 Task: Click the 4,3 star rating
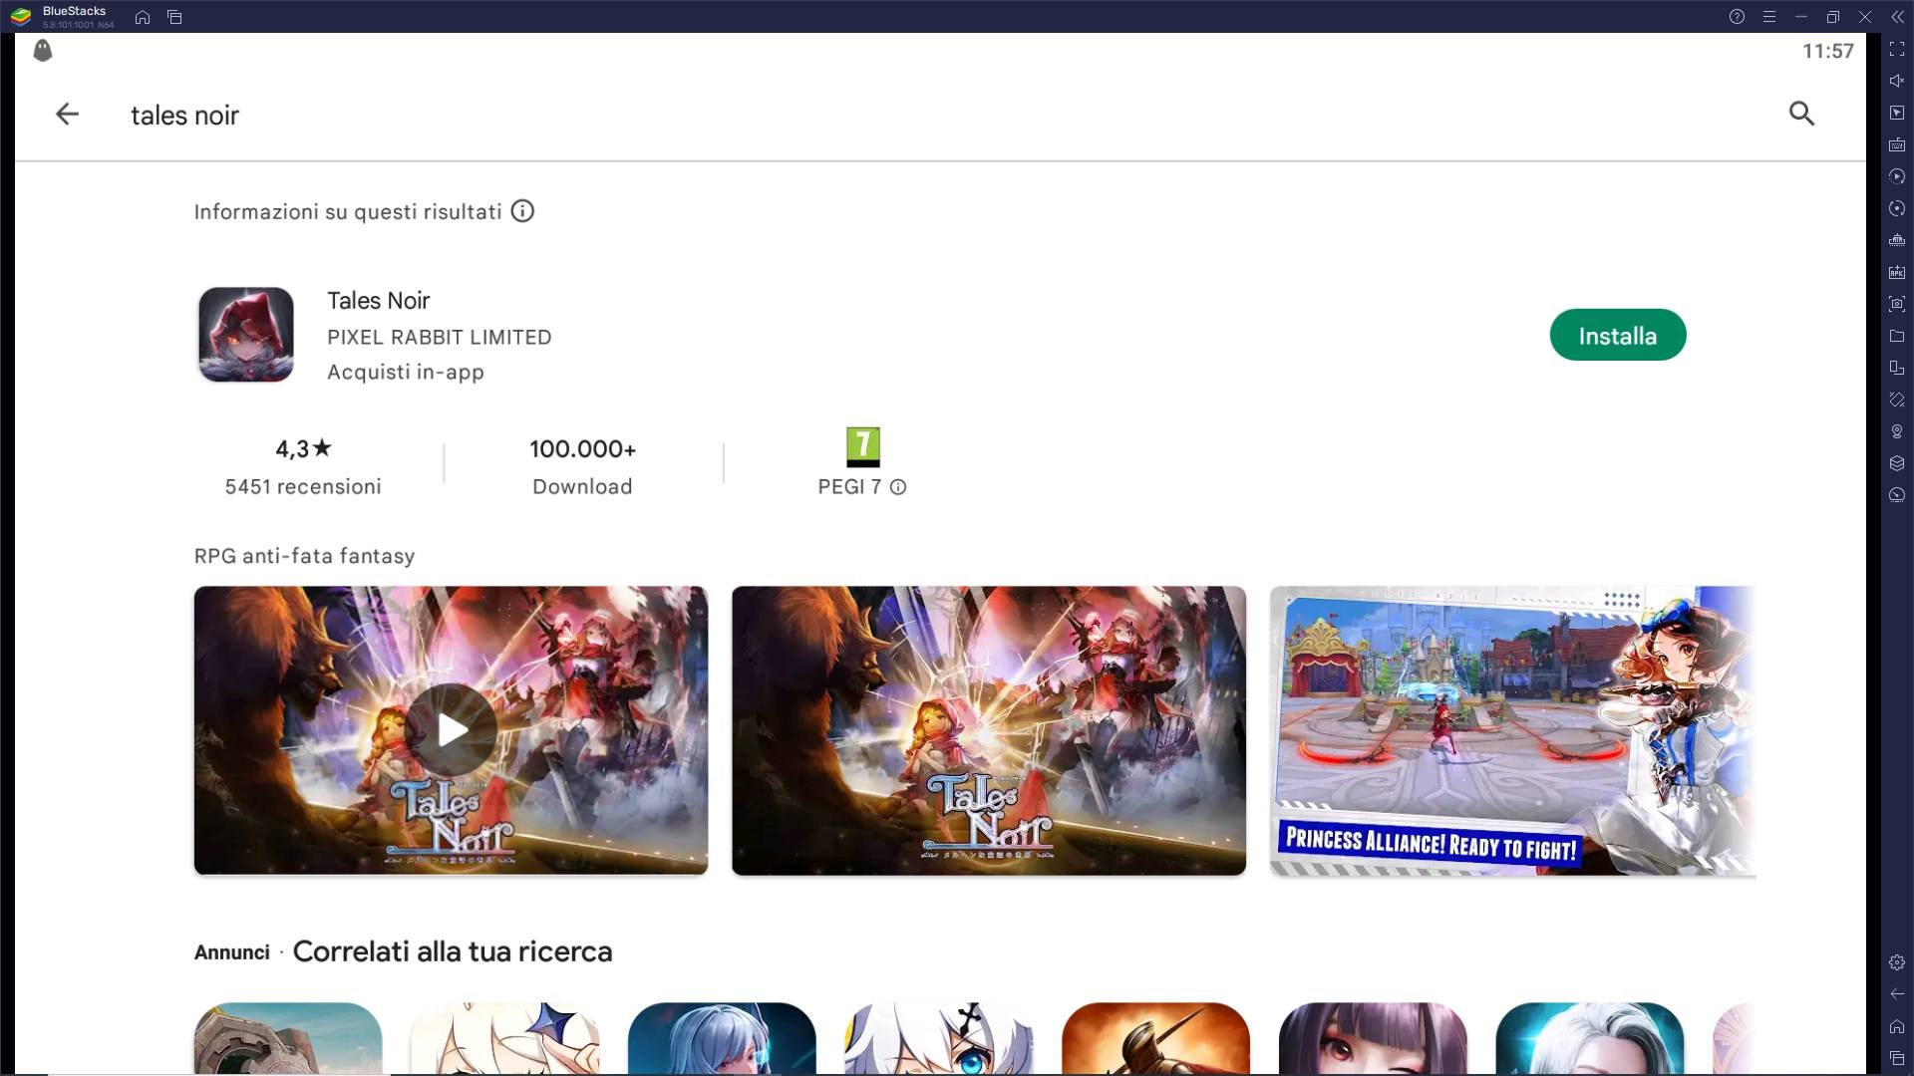coord(303,449)
